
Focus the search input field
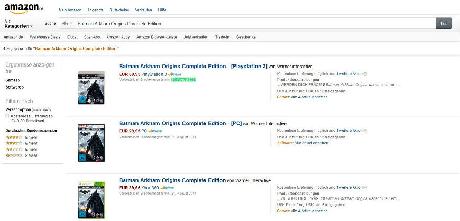tap(255, 24)
